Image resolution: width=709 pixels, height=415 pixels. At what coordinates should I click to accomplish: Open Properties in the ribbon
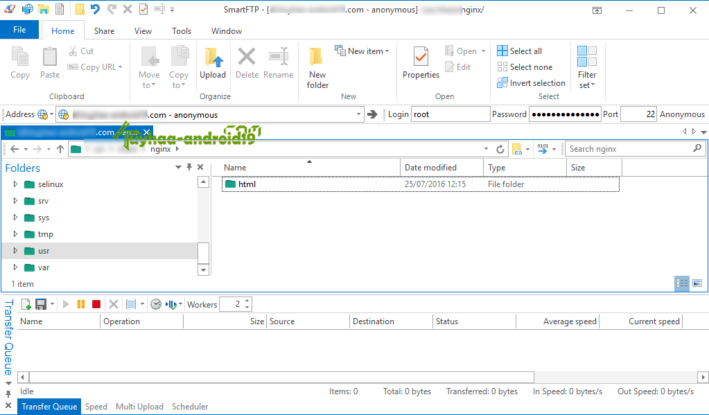click(x=421, y=63)
